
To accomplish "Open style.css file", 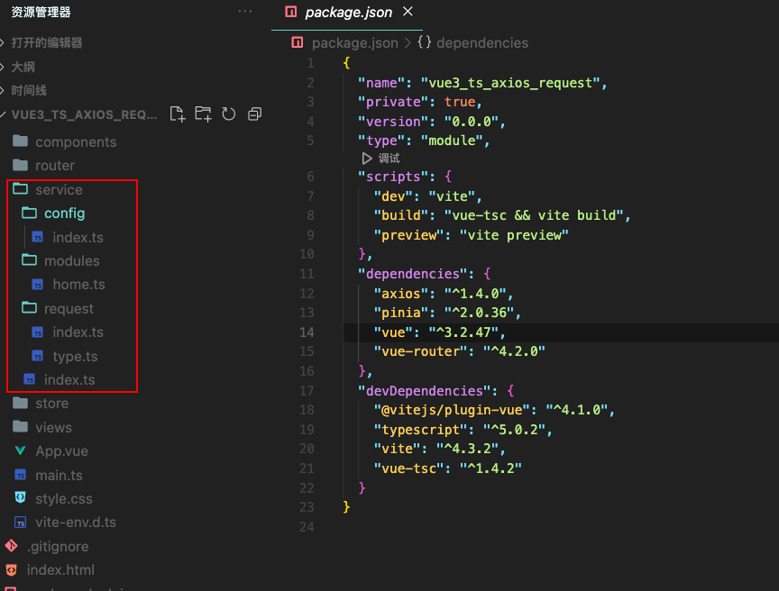I will pyautogui.click(x=64, y=499).
